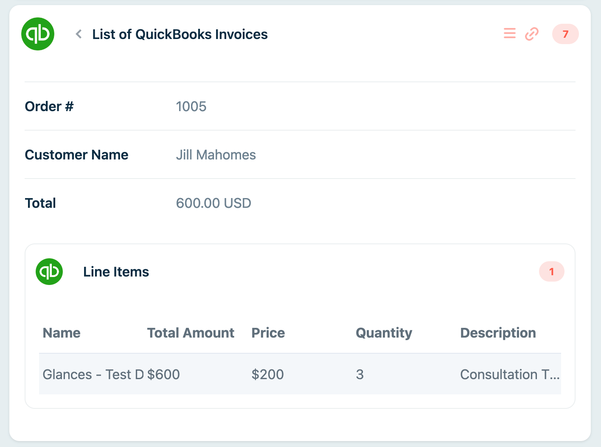Screen dimensions: 601x447
Task: Expand the Line Items panel
Action: point(116,271)
